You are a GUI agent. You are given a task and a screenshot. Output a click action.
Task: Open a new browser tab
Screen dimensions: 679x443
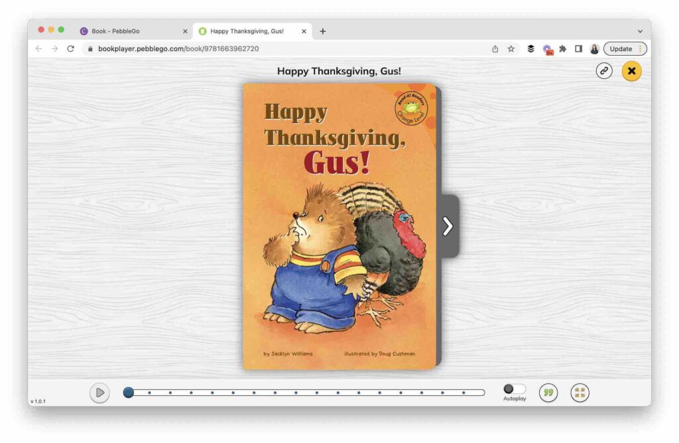pyautogui.click(x=322, y=31)
